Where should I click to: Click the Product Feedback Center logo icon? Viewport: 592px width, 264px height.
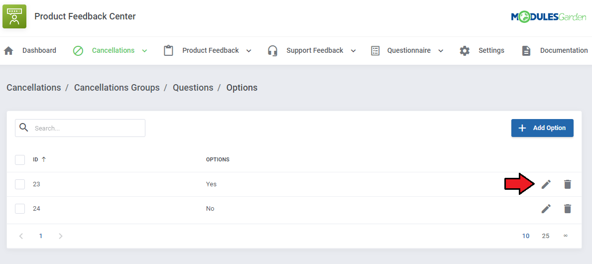pyautogui.click(x=14, y=16)
